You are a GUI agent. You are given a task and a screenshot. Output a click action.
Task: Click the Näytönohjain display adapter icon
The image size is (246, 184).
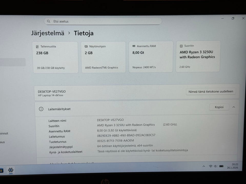pyautogui.click(x=86, y=47)
